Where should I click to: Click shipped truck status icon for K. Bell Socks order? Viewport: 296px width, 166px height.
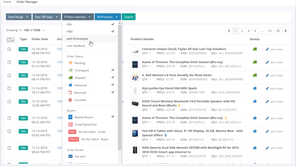(255, 75)
